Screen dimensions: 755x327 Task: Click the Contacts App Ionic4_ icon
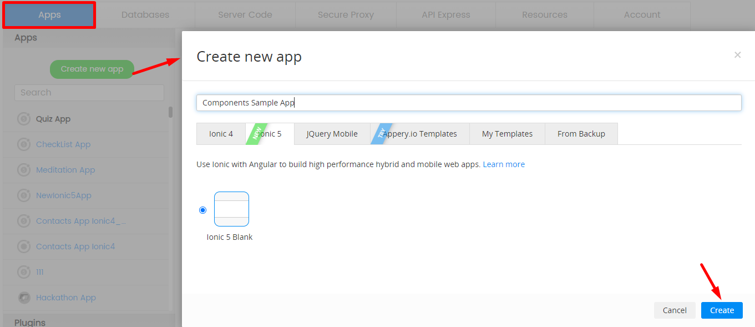(x=24, y=221)
